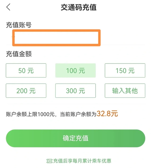Click the divider line below the account field

pos(76,45)
